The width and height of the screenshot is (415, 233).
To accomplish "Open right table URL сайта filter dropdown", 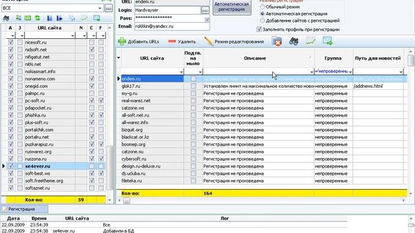I will coord(181,72).
